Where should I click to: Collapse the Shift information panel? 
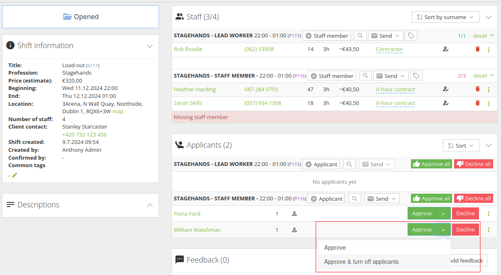(x=150, y=46)
